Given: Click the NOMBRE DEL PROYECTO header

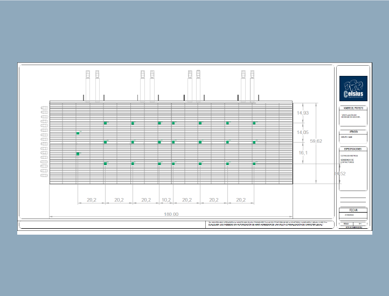Looking at the screenshot, I should [x=353, y=108].
